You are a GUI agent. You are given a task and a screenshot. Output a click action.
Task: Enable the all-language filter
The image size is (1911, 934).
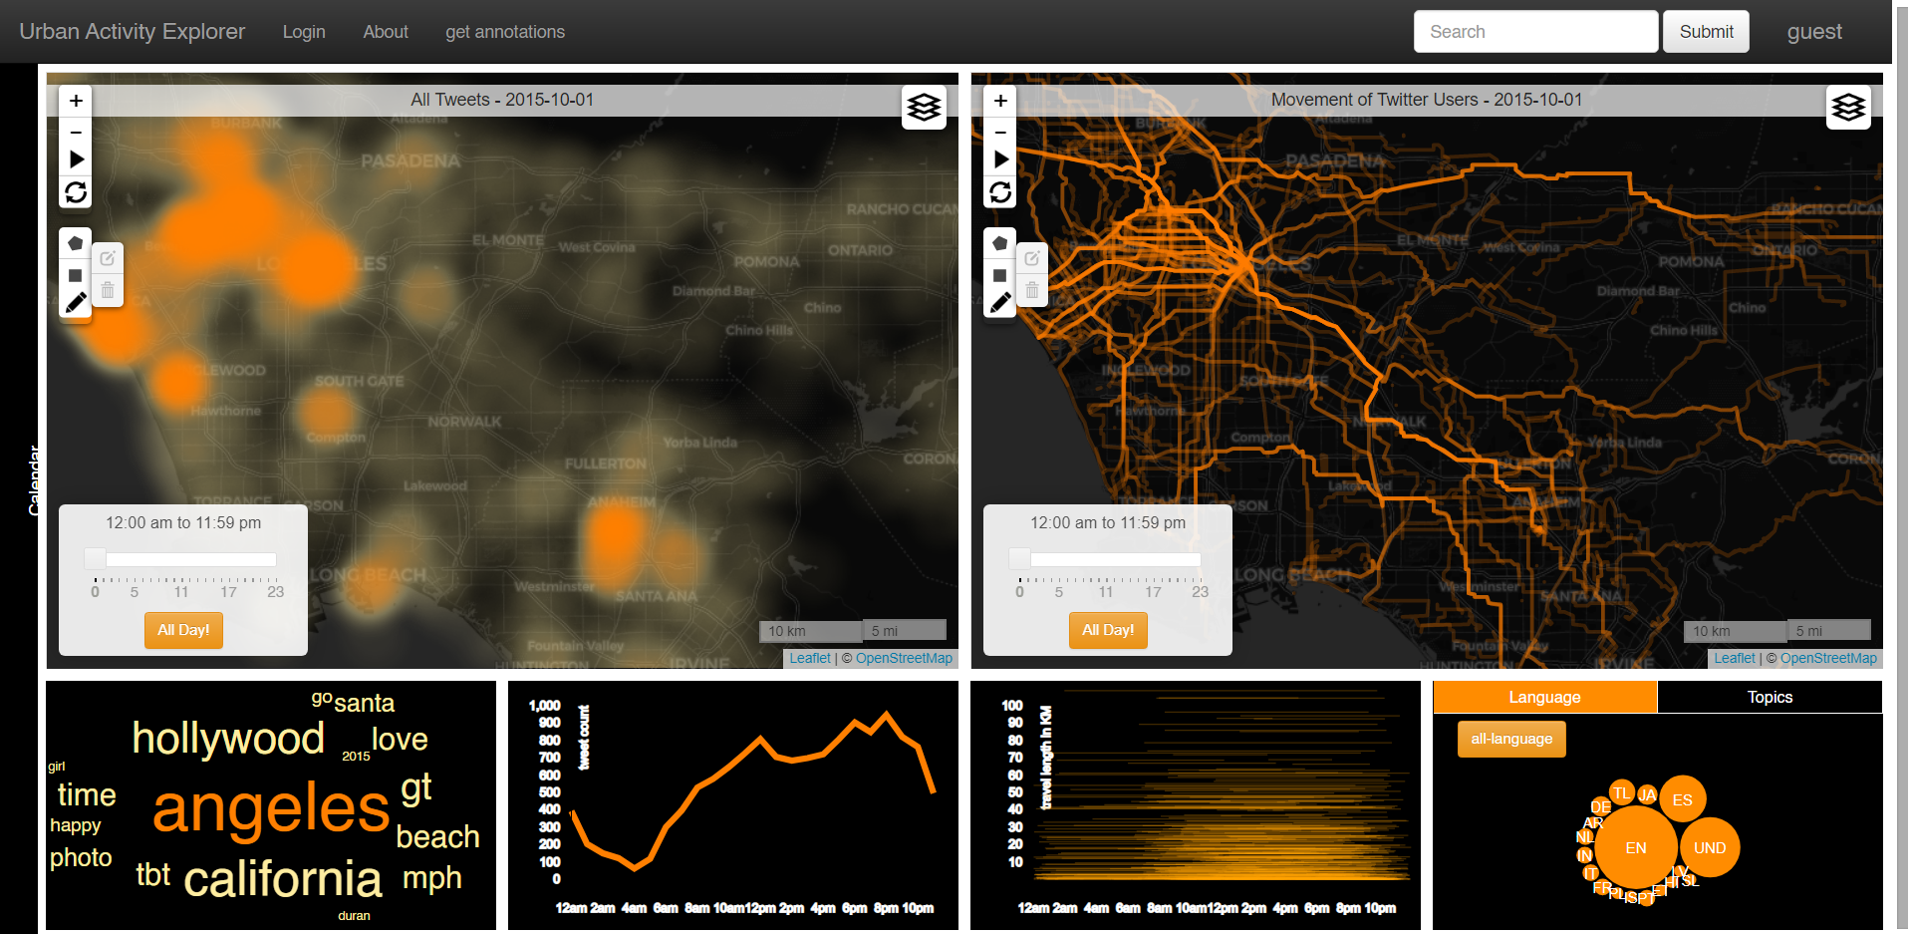(x=1510, y=739)
